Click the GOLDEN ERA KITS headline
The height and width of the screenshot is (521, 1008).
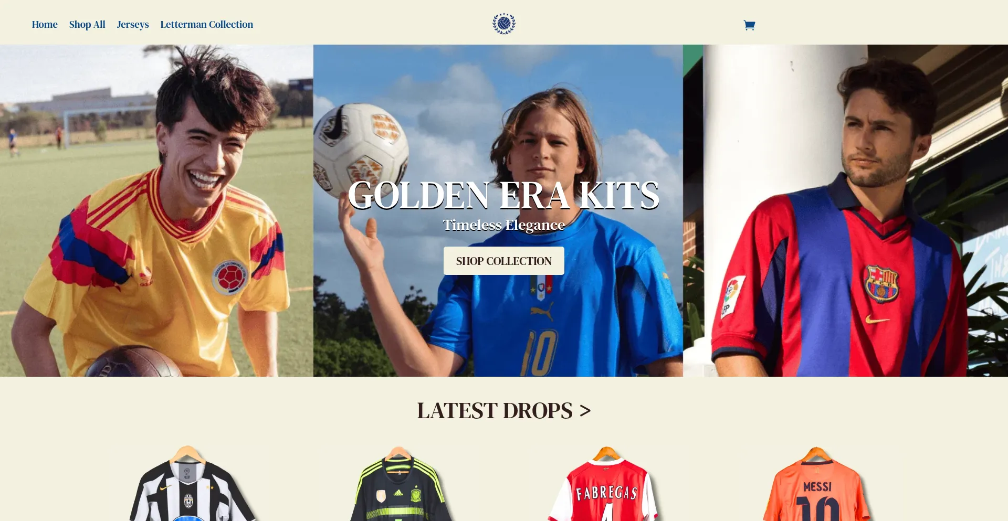pos(503,196)
